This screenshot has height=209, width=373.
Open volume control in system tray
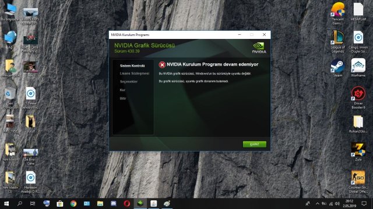337,204
